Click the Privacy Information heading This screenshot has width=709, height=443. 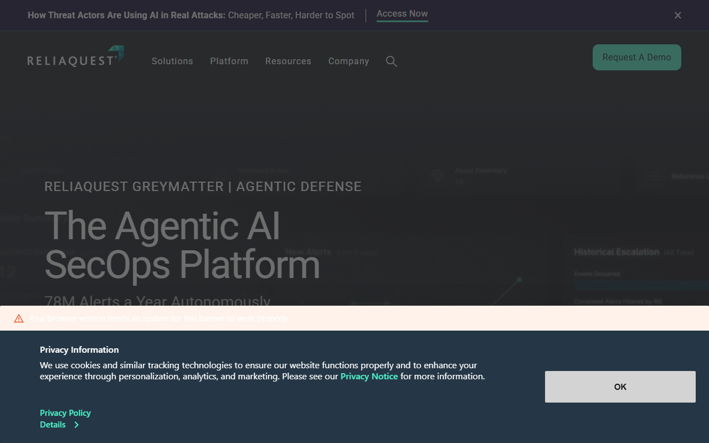point(79,349)
